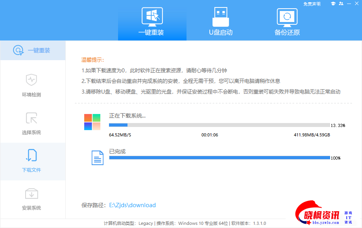The width and height of the screenshot is (362, 228).
Task: Click the 选择系统 cursor icon
Action: [x=31, y=118]
